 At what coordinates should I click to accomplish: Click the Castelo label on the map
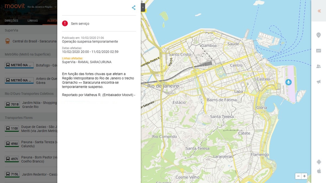pyautogui.click(x=263, y=79)
